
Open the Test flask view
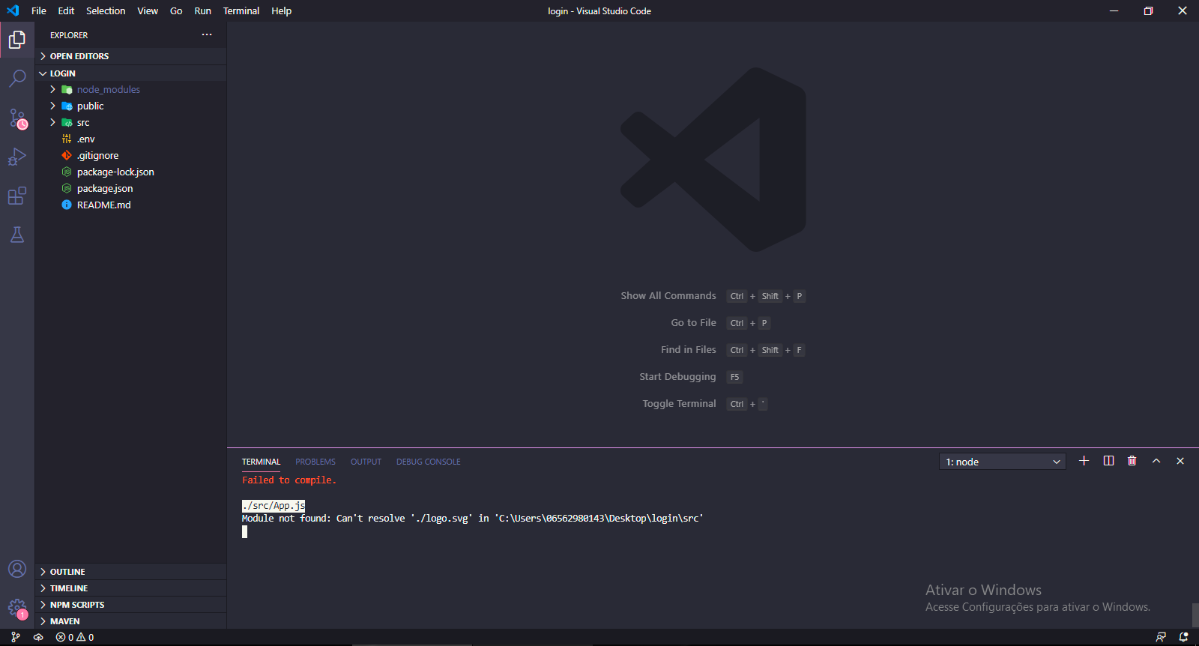click(x=17, y=235)
